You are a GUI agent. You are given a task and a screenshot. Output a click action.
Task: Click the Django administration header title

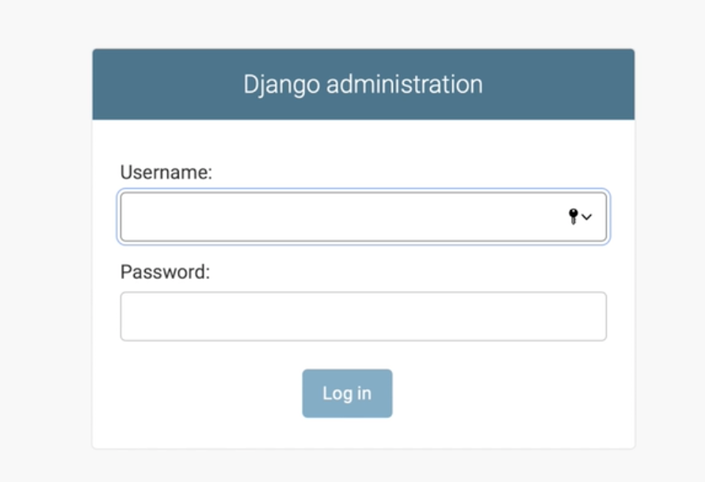pyautogui.click(x=363, y=85)
